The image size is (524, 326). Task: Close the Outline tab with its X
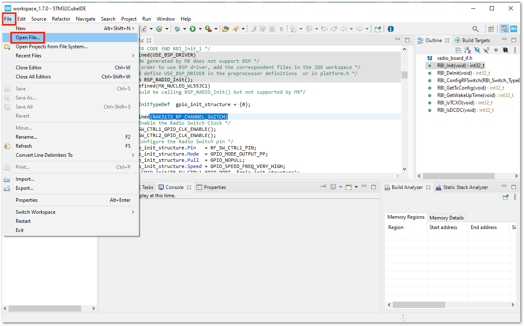coord(446,40)
